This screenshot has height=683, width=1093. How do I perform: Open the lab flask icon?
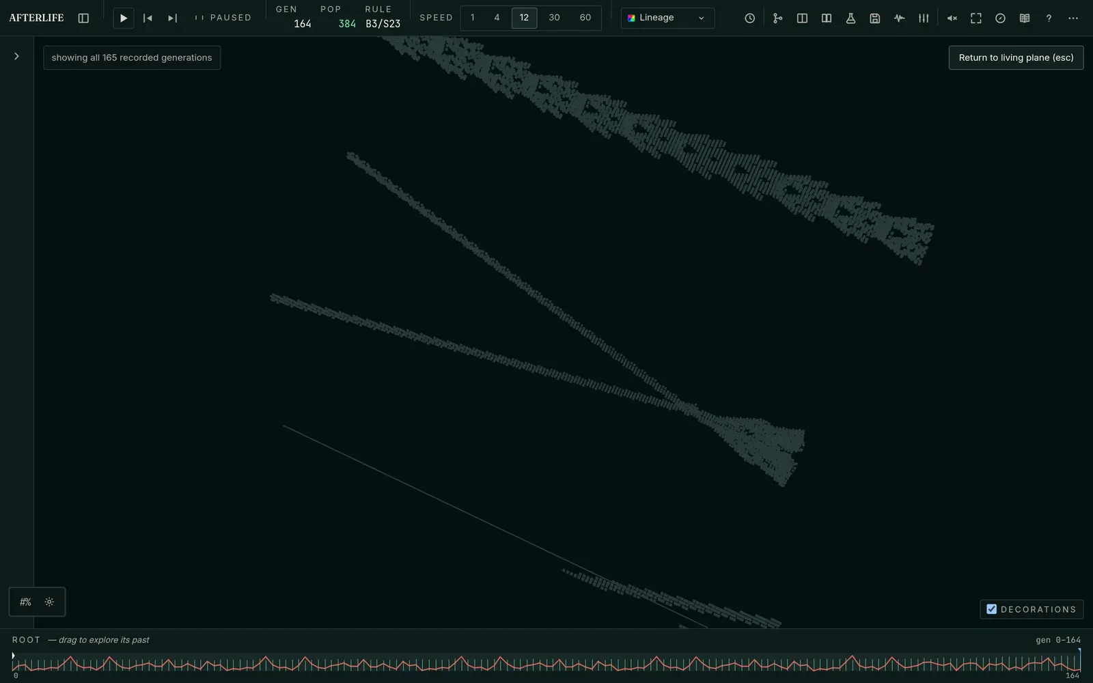click(850, 18)
